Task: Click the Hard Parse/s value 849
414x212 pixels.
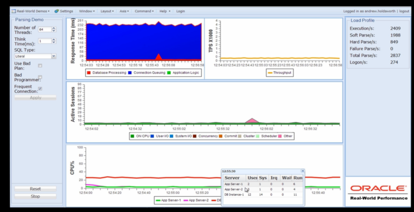Action: [394, 42]
